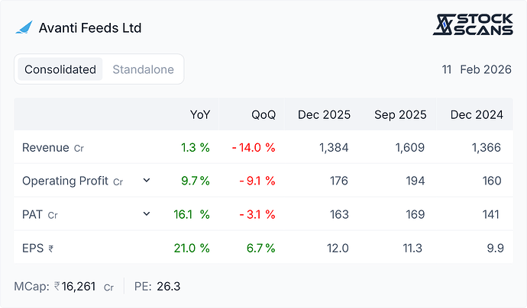Expand the Operating Profit row chevron
Viewport: 527px width, 308px height.
(147, 181)
